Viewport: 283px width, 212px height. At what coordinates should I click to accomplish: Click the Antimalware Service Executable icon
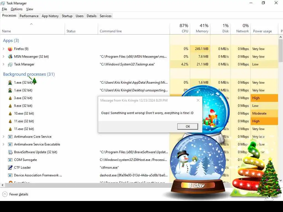tap(10, 144)
